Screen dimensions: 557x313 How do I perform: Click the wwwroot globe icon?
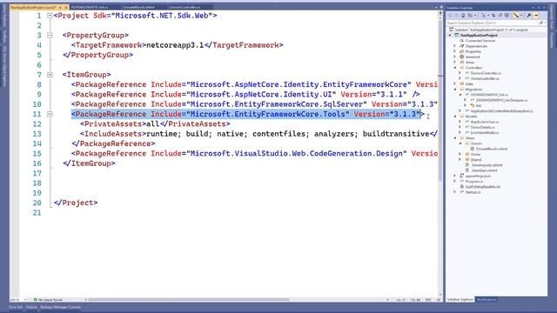click(462, 57)
